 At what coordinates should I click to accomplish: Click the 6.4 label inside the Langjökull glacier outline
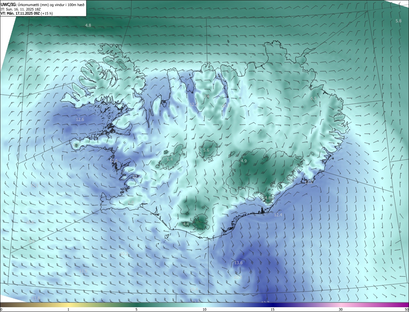point(170,159)
